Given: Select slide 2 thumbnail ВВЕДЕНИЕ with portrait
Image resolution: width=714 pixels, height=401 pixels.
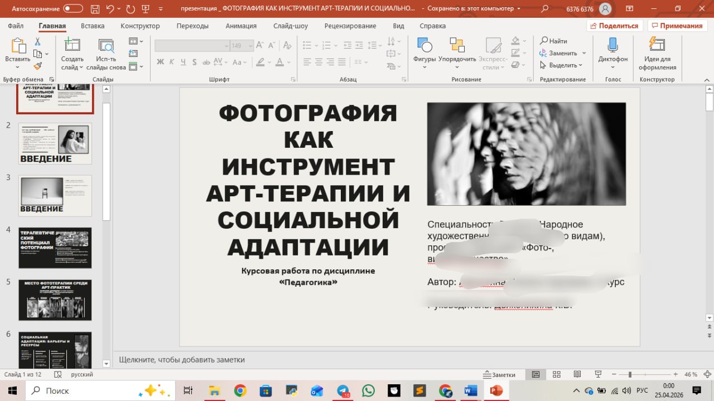Looking at the screenshot, I should tap(55, 143).
